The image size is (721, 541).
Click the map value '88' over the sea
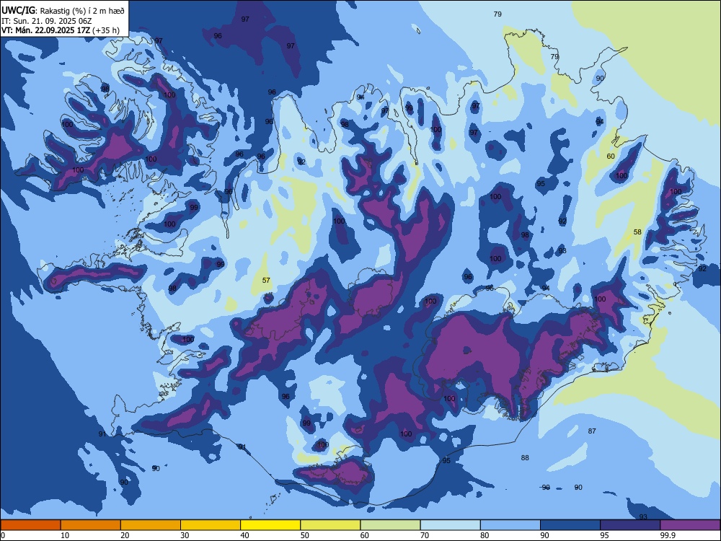coord(525,458)
